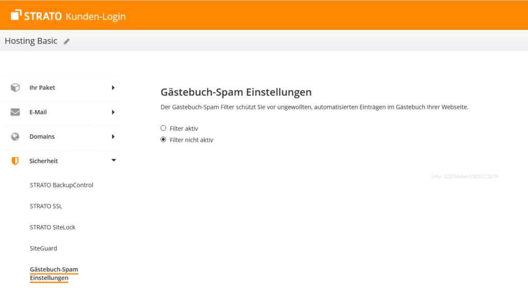
Task: Expand the E-Mail menu arrow
Action: tap(113, 112)
